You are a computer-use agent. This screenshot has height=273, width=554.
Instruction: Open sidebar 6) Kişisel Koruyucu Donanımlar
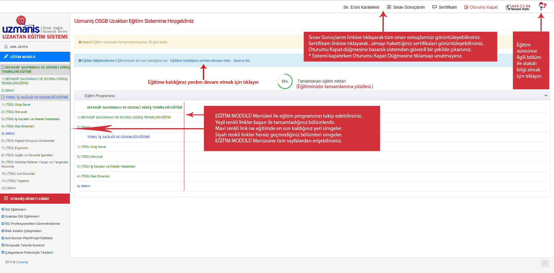pyautogui.click(x=28, y=141)
